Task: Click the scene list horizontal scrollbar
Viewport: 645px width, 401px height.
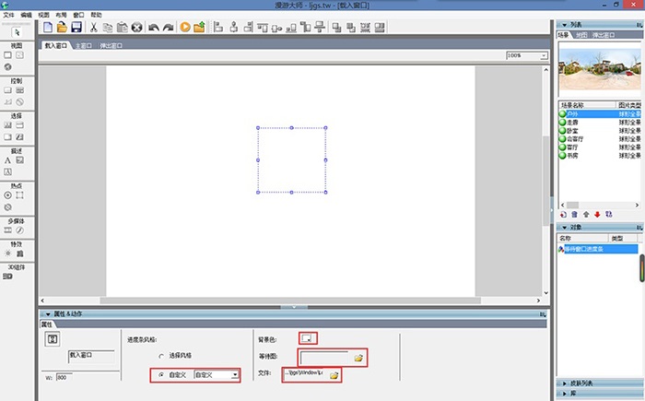Action: click(599, 205)
